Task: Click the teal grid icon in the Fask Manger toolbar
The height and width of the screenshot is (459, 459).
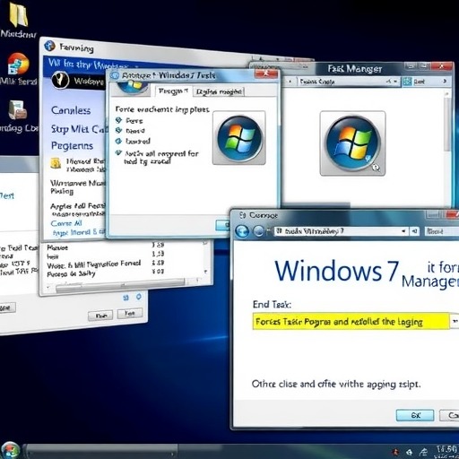Action: coord(407,82)
